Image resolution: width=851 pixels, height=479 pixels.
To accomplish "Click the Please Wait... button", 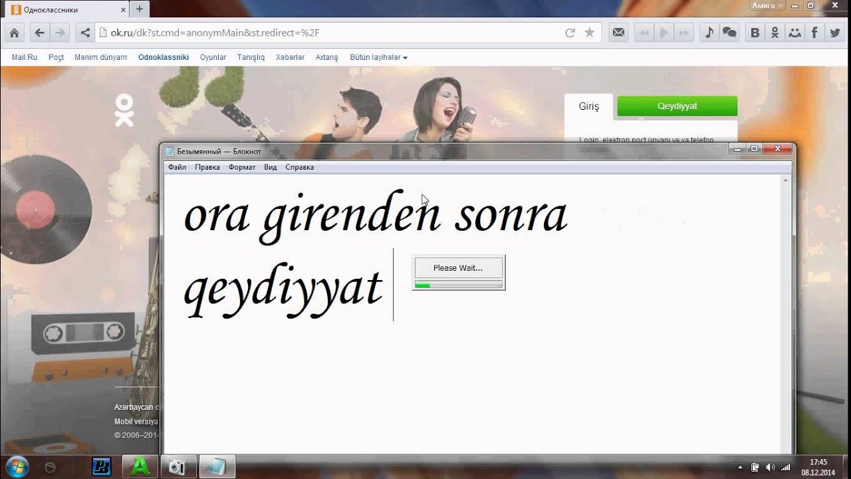I will (x=458, y=268).
